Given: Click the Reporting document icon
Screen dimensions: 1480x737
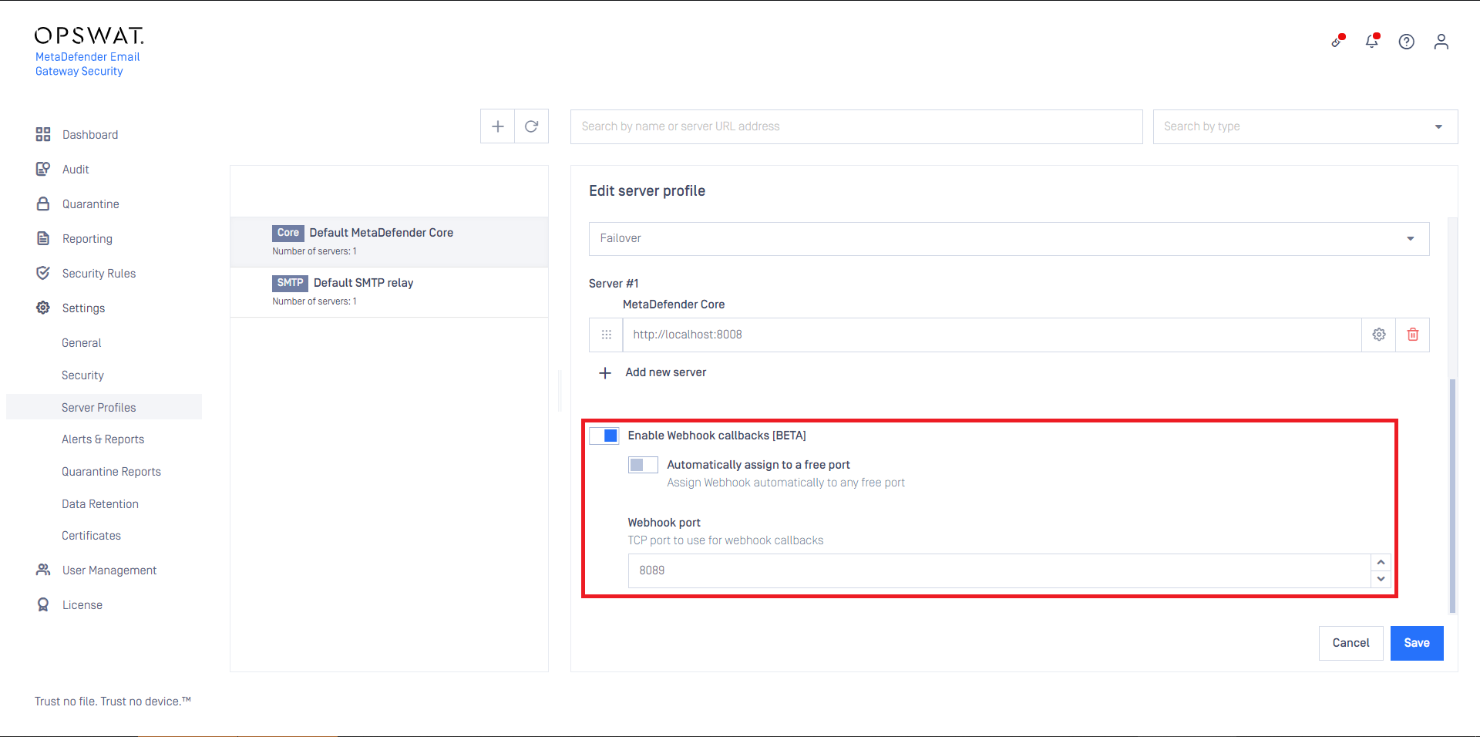Looking at the screenshot, I should pos(43,238).
